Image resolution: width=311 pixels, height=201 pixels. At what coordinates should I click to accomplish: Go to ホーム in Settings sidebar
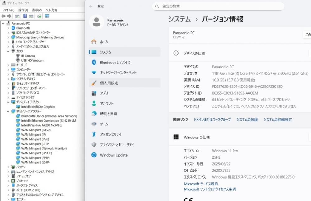(x=125, y=42)
